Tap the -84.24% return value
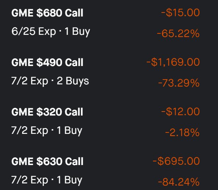218x190 pixels. pyautogui.click(x=179, y=182)
